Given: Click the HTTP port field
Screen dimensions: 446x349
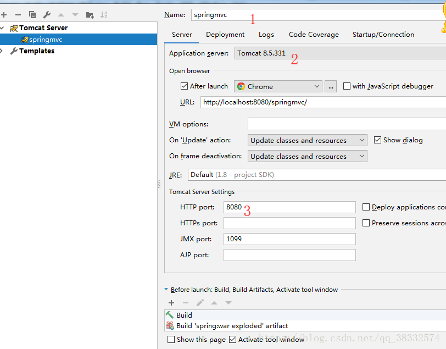Looking at the screenshot, I should tap(289, 207).
